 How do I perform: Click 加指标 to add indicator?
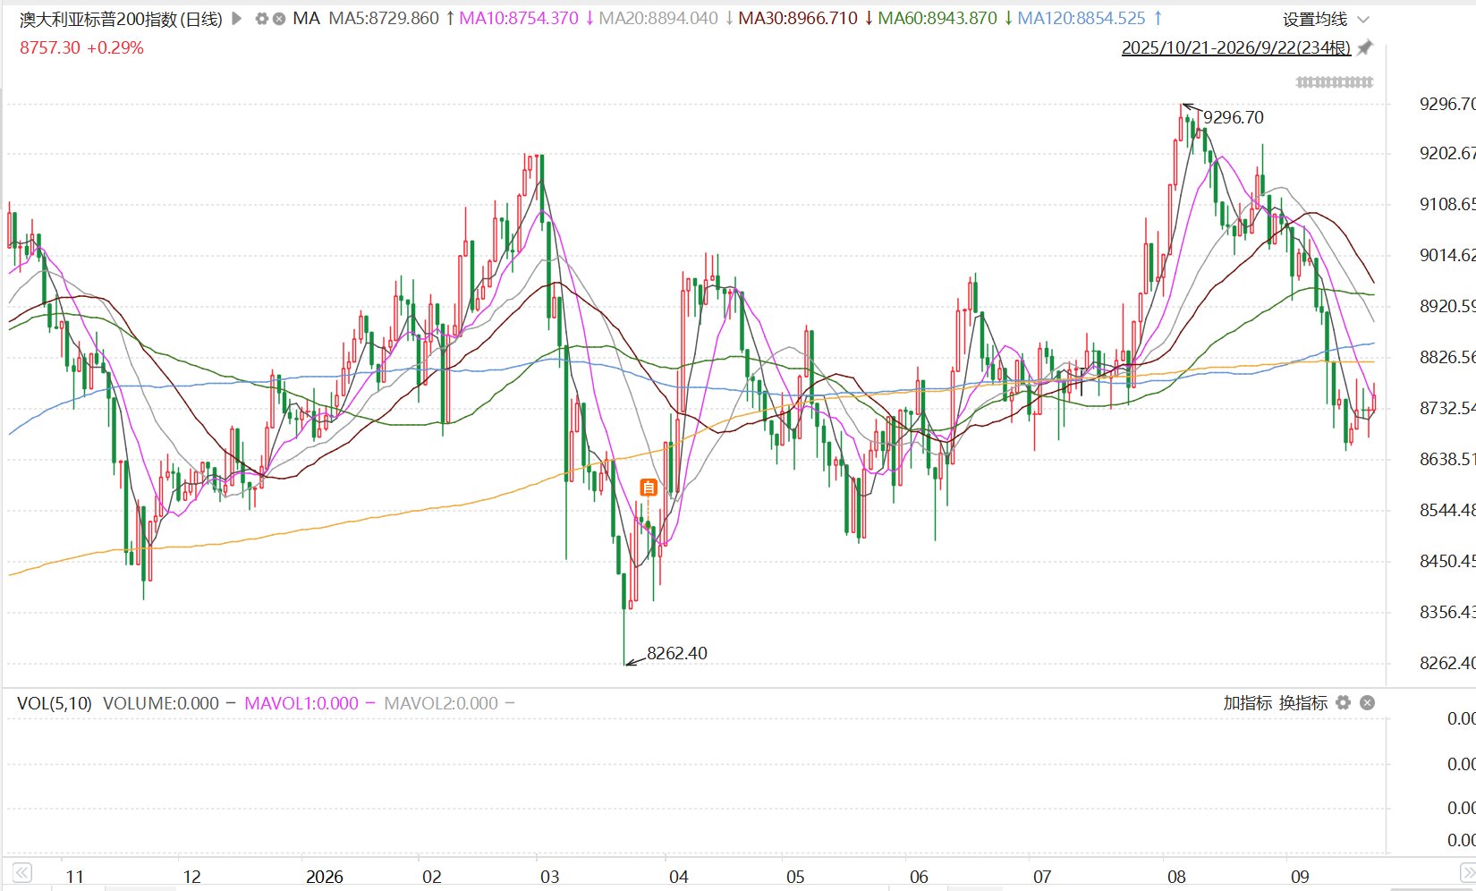1247,702
